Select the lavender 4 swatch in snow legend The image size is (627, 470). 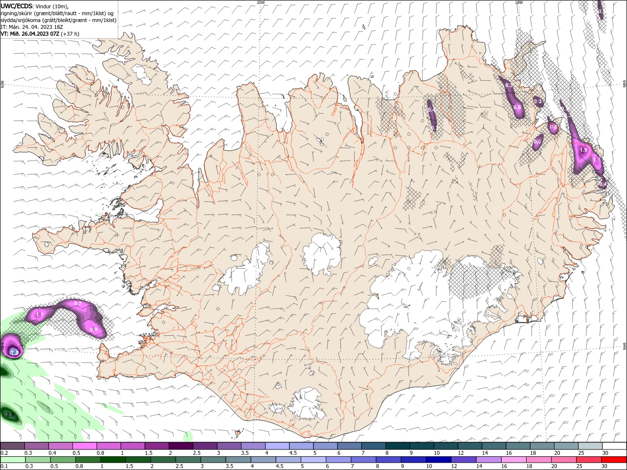click(277, 446)
